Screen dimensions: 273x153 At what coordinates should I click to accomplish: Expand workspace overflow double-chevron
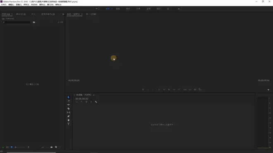(x=179, y=9)
